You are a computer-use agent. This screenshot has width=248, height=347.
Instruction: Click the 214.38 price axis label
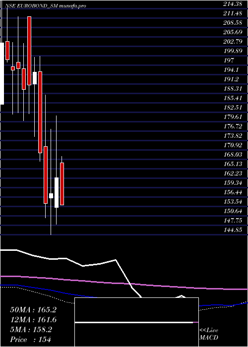point(233,3)
